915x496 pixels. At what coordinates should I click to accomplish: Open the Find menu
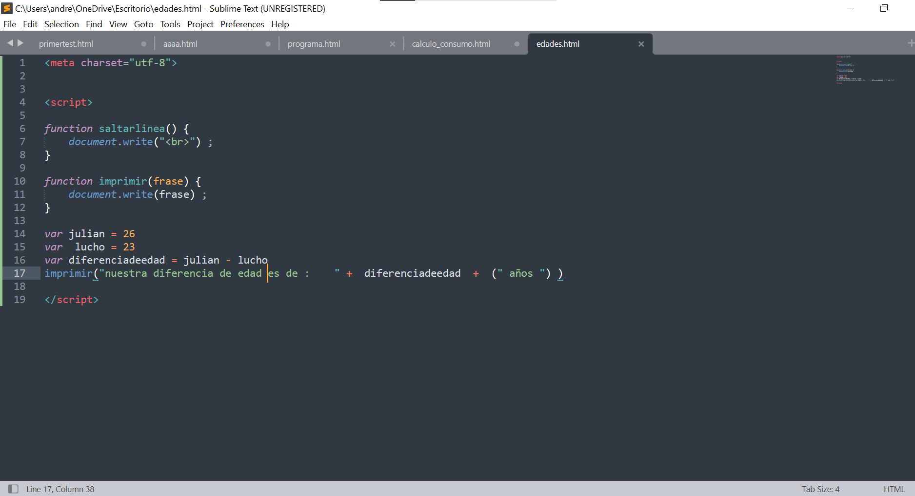94,24
